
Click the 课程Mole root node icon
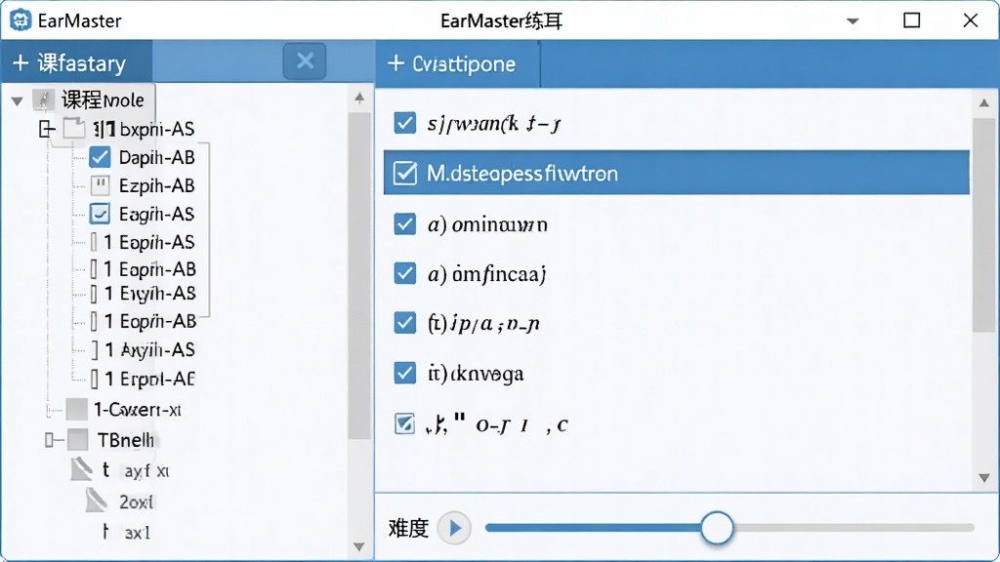coord(43,100)
